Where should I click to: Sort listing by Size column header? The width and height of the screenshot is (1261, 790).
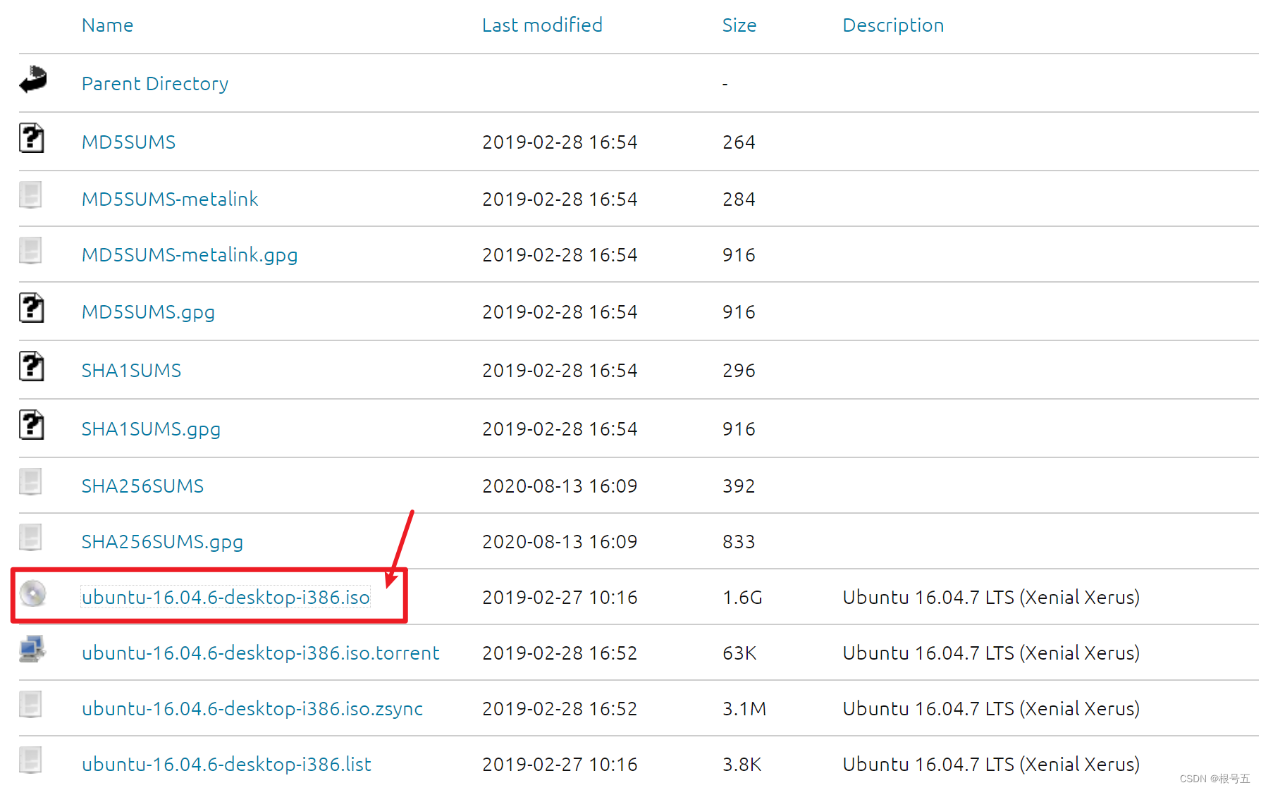pyautogui.click(x=739, y=25)
